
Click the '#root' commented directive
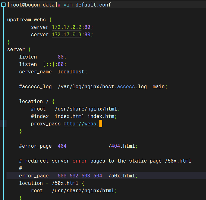38,109
